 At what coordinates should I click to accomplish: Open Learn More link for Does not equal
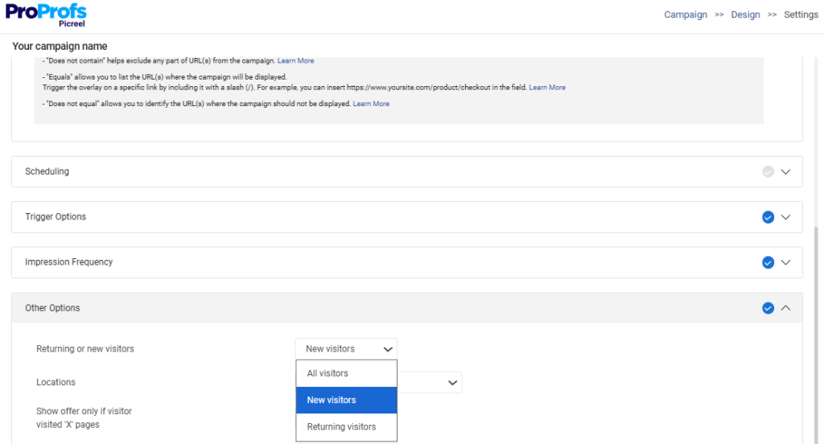tap(371, 104)
